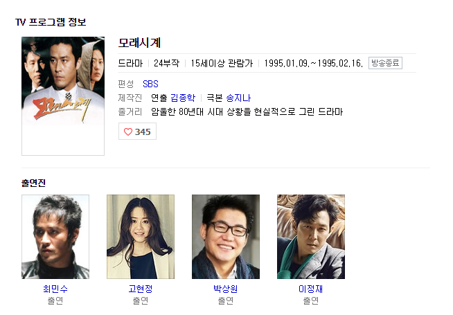Click the heart like icon
The height and width of the screenshot is (315, 453).
[128, 132]
